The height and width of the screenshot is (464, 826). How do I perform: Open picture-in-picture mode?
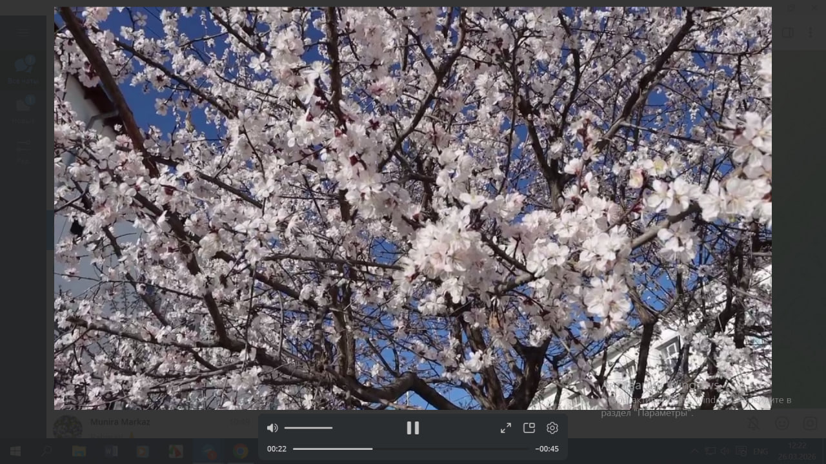529,428
